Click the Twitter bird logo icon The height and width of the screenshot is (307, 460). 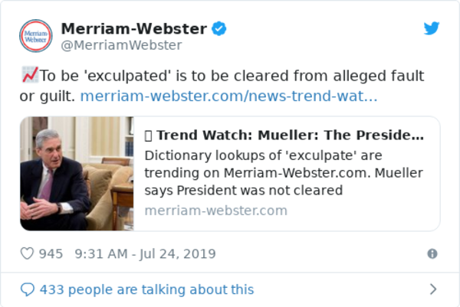[x=431, y=28]
